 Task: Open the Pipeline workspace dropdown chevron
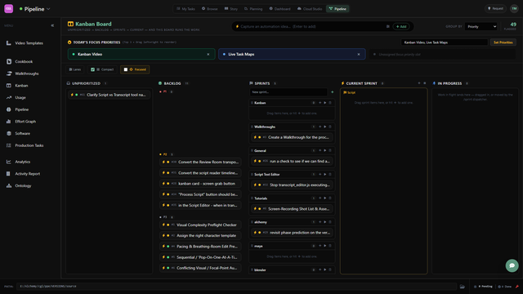[x=48, y=9]
